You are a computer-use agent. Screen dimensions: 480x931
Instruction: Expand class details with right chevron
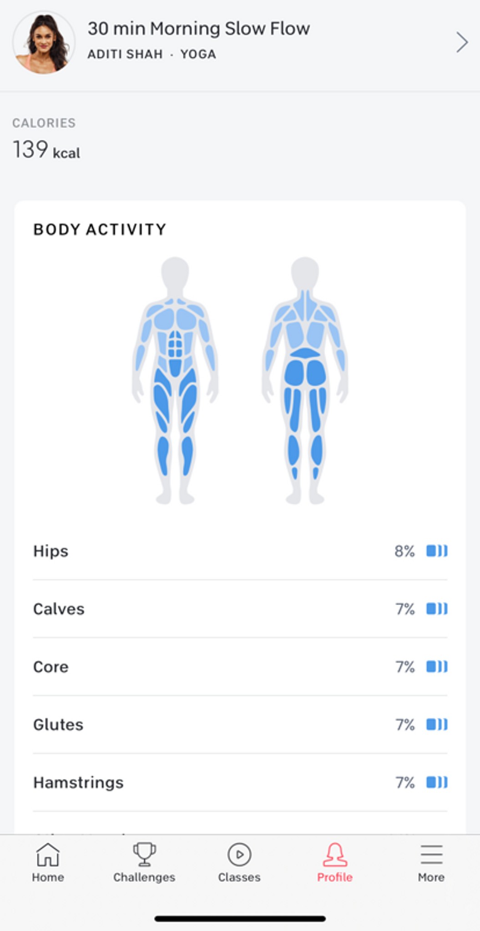[462, 42]
